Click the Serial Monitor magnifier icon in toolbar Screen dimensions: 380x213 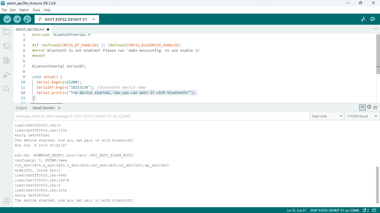[373, 19]
